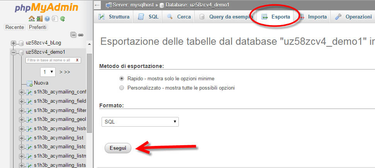Switch to the Esporta tab
This screenshot has width=375, height=168.
pyautogui.click(x=275, y=17)
